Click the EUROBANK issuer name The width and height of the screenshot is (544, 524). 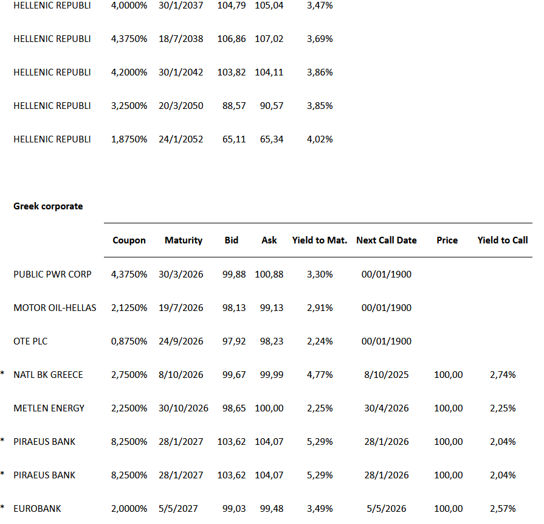[37, 509]
